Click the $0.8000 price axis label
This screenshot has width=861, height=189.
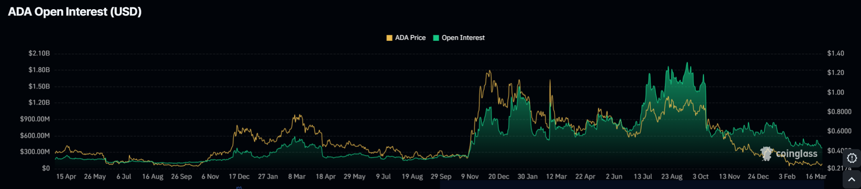tap(839, 111)
